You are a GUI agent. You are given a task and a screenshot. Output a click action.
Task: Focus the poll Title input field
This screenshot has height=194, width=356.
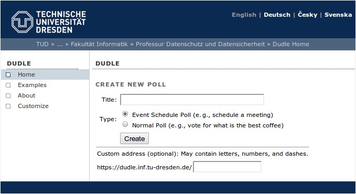192,100
